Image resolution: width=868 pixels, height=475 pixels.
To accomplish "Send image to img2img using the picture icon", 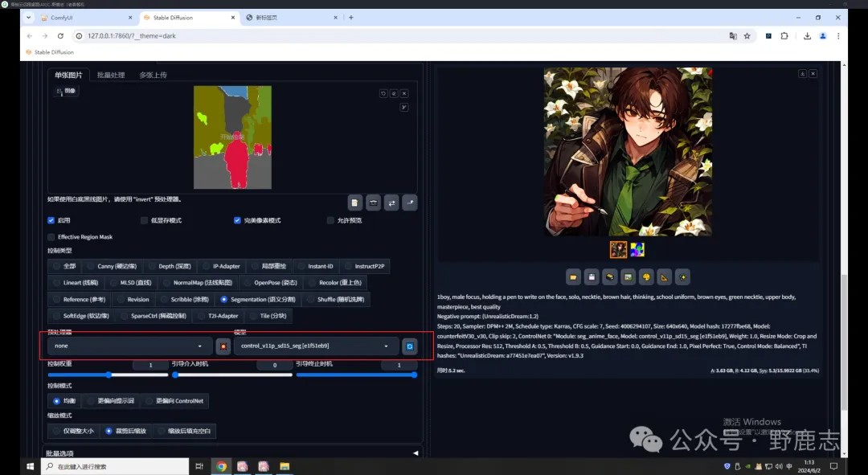I will tap(628, 276).
